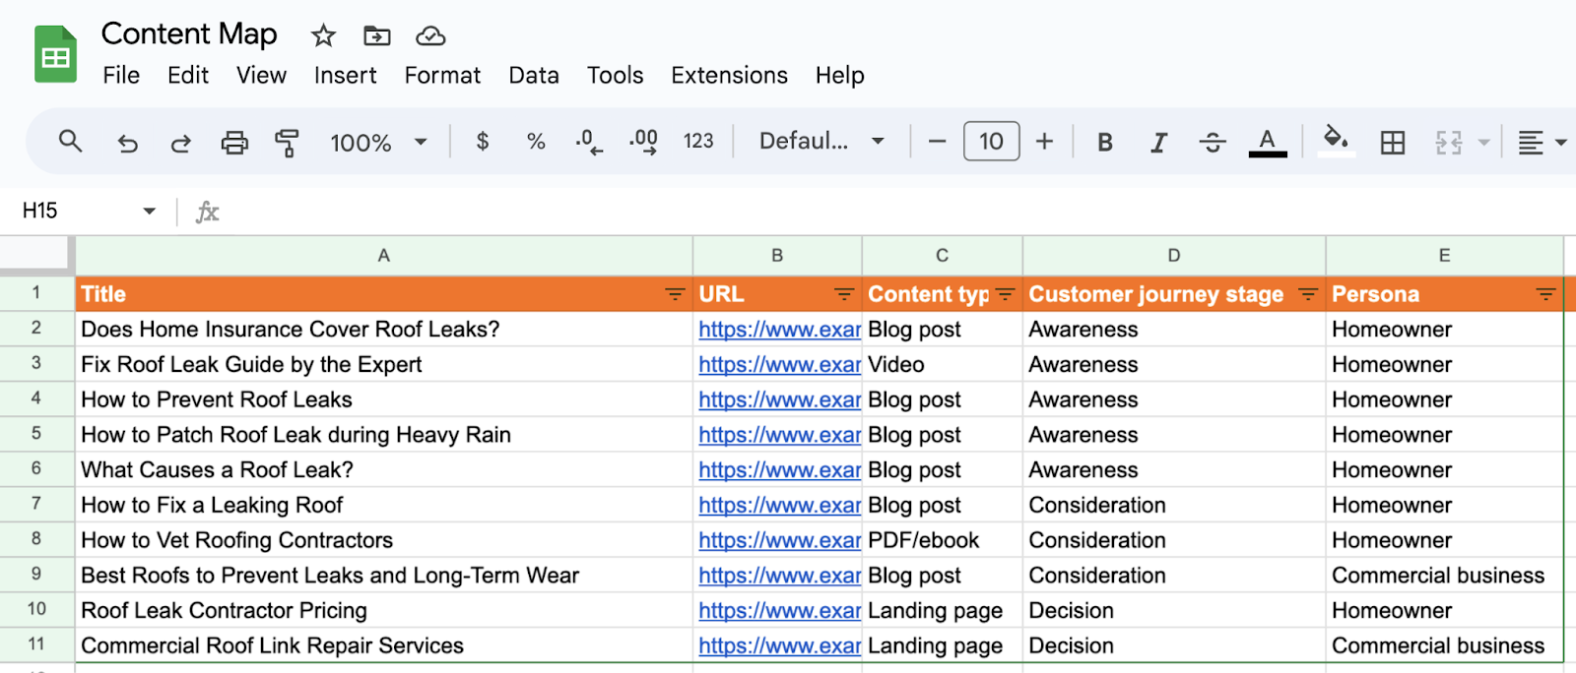Increase decimal places
Image resolution: width=1576 pixels, height=673 pixels.
click(x=643, y=142)
